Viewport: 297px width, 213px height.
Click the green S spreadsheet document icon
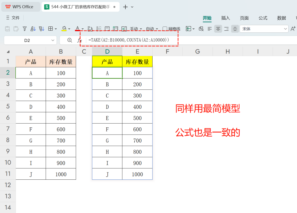[x=47, y=7]
